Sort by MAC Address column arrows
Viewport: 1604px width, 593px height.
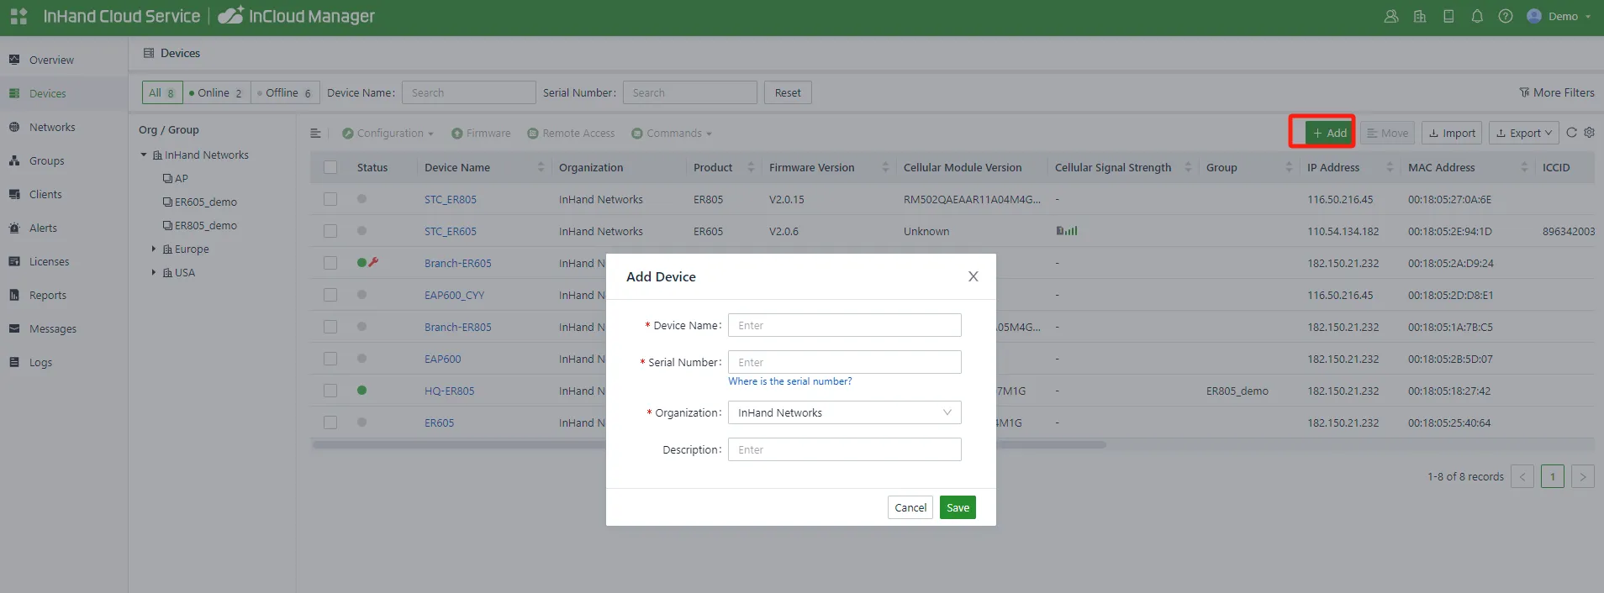1524,167
